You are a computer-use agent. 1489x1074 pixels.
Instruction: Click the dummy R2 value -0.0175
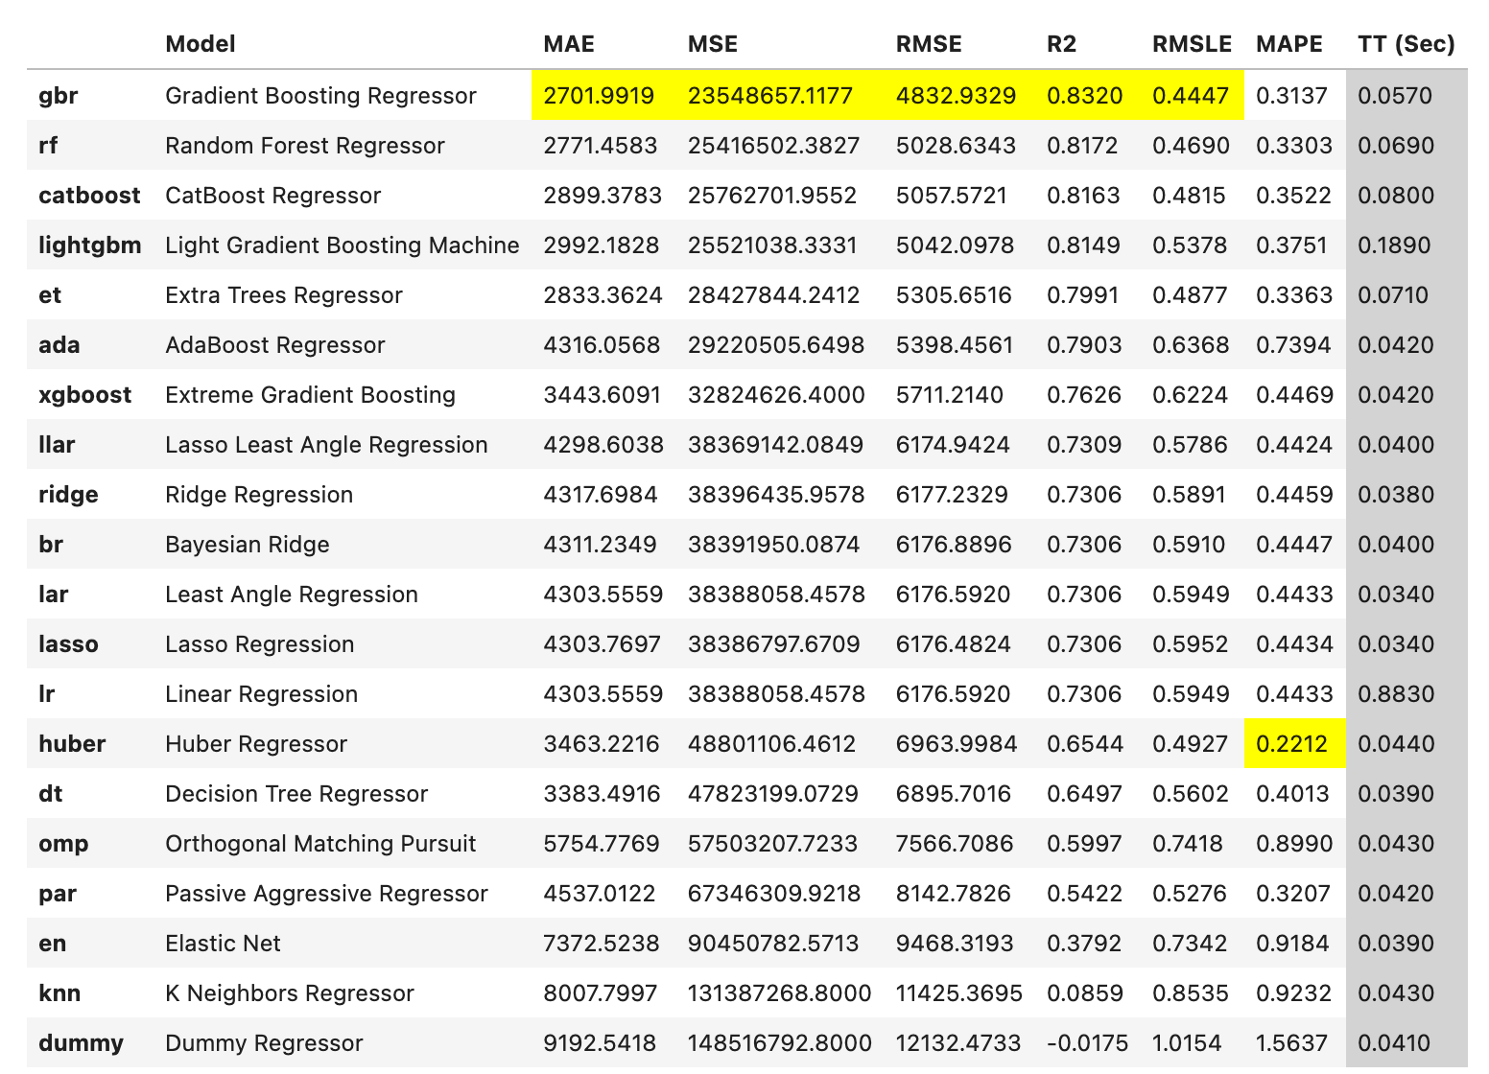[1087, 1043]
